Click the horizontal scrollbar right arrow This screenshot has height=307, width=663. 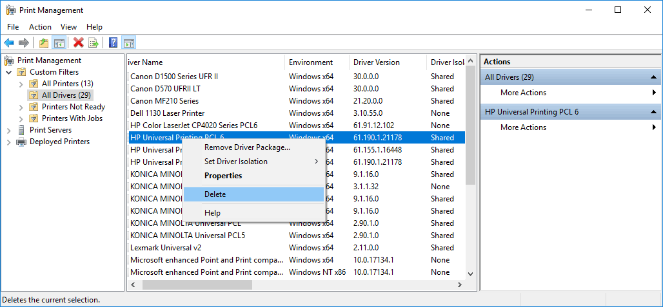pyautogui.click(x=460, y=284)
